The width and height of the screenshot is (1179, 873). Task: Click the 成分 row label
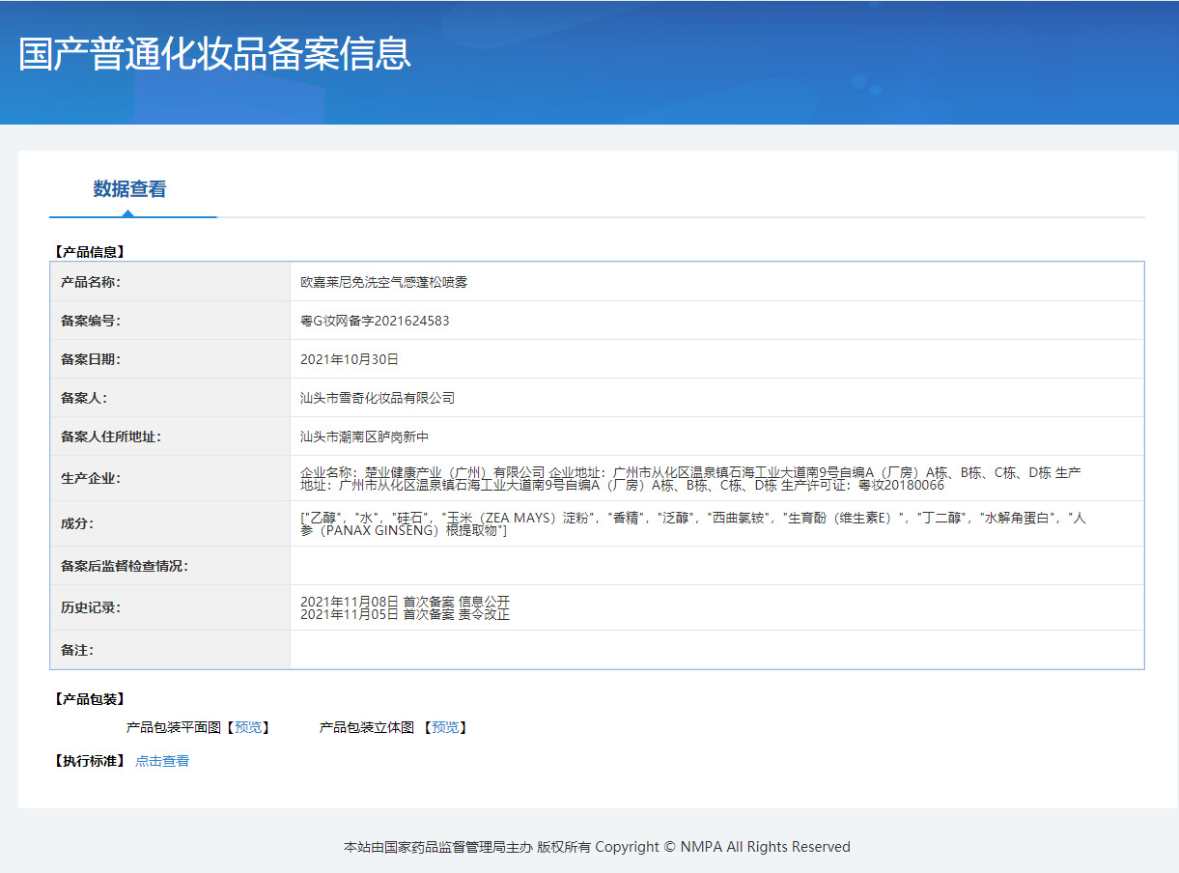[77, 523]
